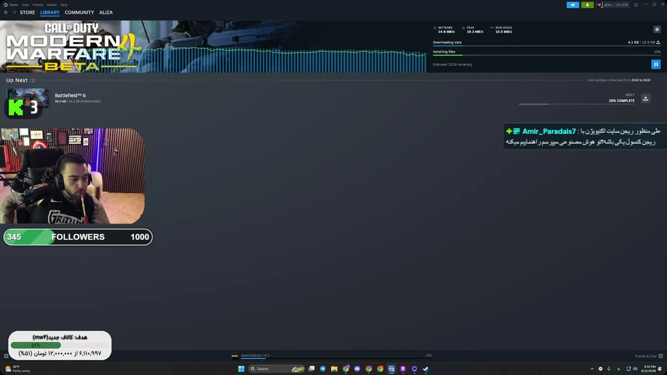The width and height of the screenshot is (667, 375).
Task: Click the Add a Game plus icon
Action: point(6,356)
